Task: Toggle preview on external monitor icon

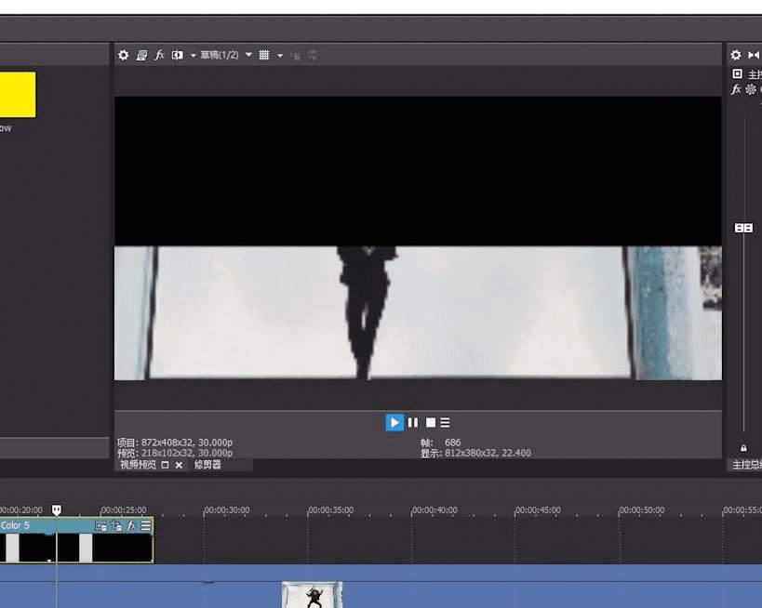Action: (x=141, y=56)
